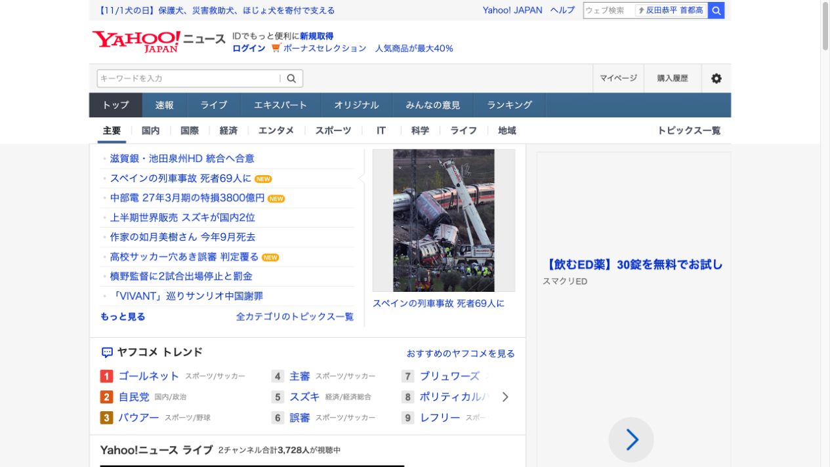Click the blue arrow circle in the ad
This screenshot has height=467, width=830.
tap(631, 439)
